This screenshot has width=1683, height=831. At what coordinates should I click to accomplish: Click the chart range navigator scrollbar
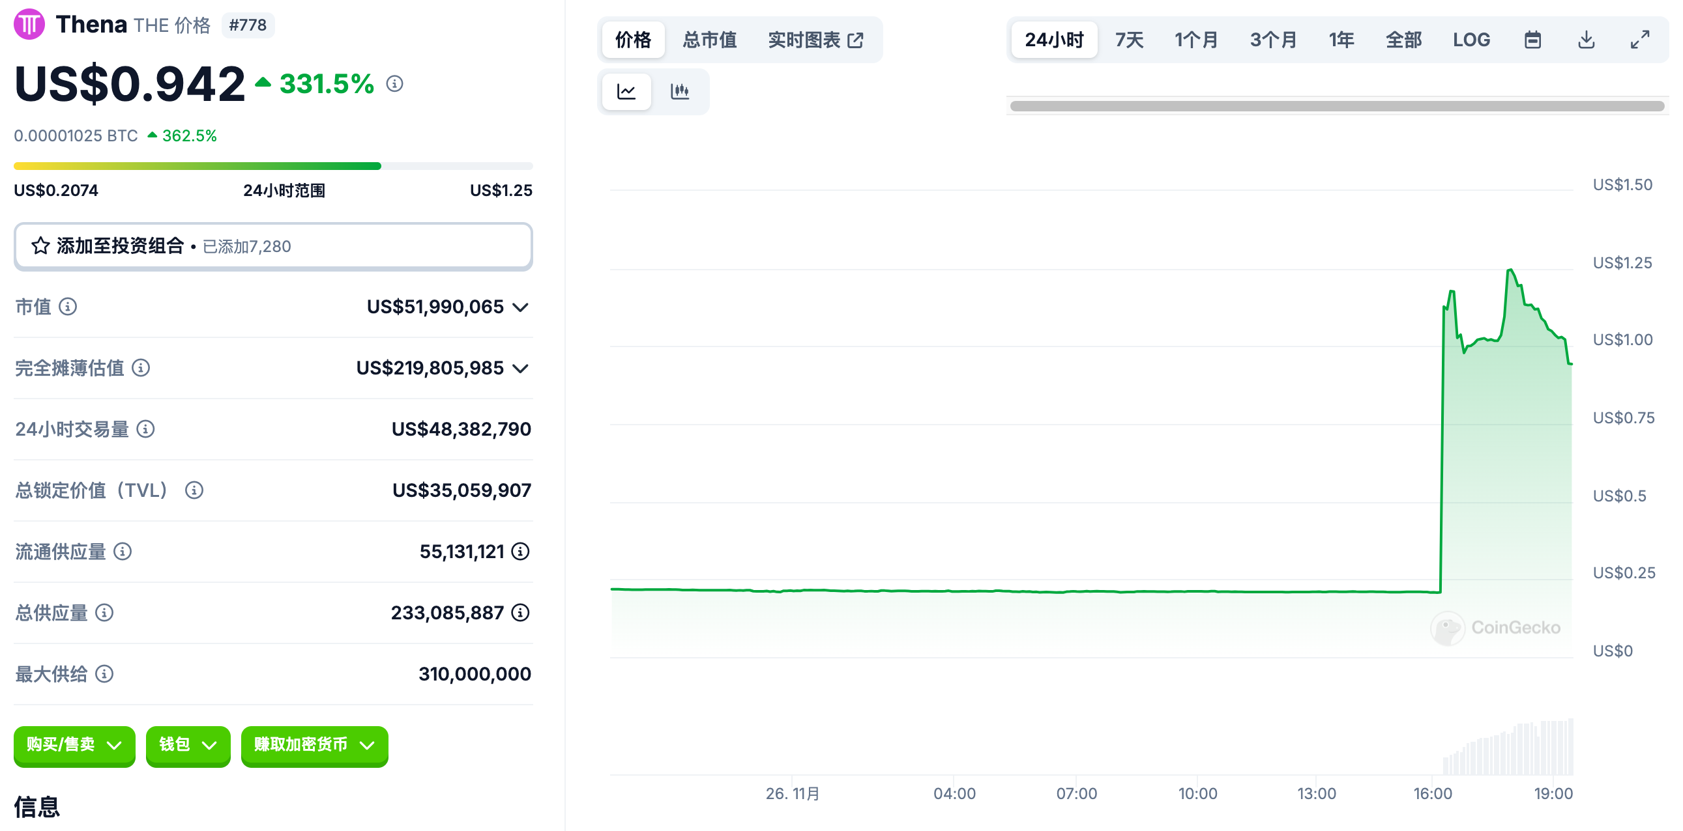[1337, 106]
